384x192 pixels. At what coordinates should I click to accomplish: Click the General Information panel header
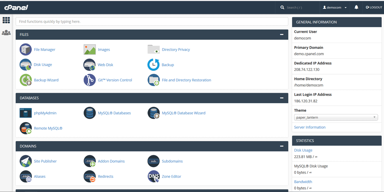pos(337,22)
